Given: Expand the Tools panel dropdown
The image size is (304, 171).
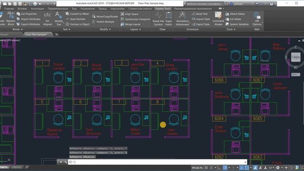Looking at the screenshot, I should click(x=231, y=29).
